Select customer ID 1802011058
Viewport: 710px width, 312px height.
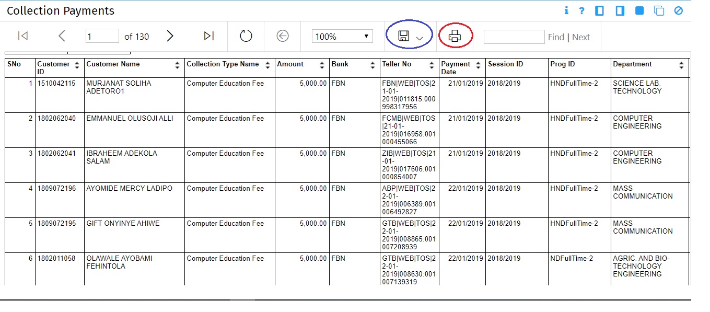pyautogui.click(x=56, y=259)
